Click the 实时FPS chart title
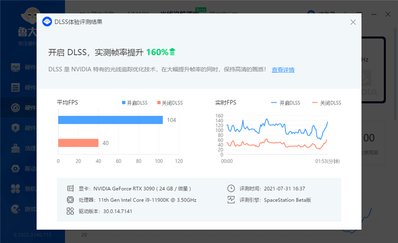This screenshot has height=243, width=398. pyautogui.click(x=226, y=102)
